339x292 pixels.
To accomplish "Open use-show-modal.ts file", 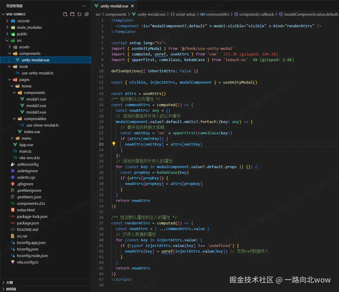I will [45, 125].
